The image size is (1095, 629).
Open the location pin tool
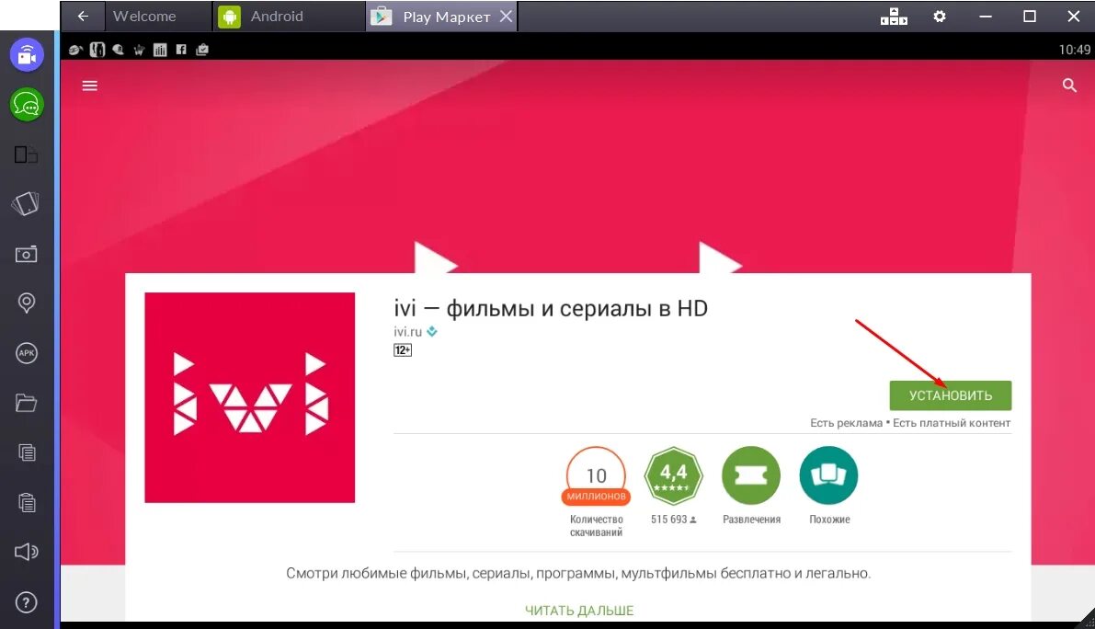click(27, 303)
